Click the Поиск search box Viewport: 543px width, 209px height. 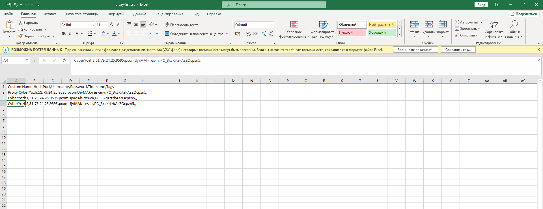point(274,5)
